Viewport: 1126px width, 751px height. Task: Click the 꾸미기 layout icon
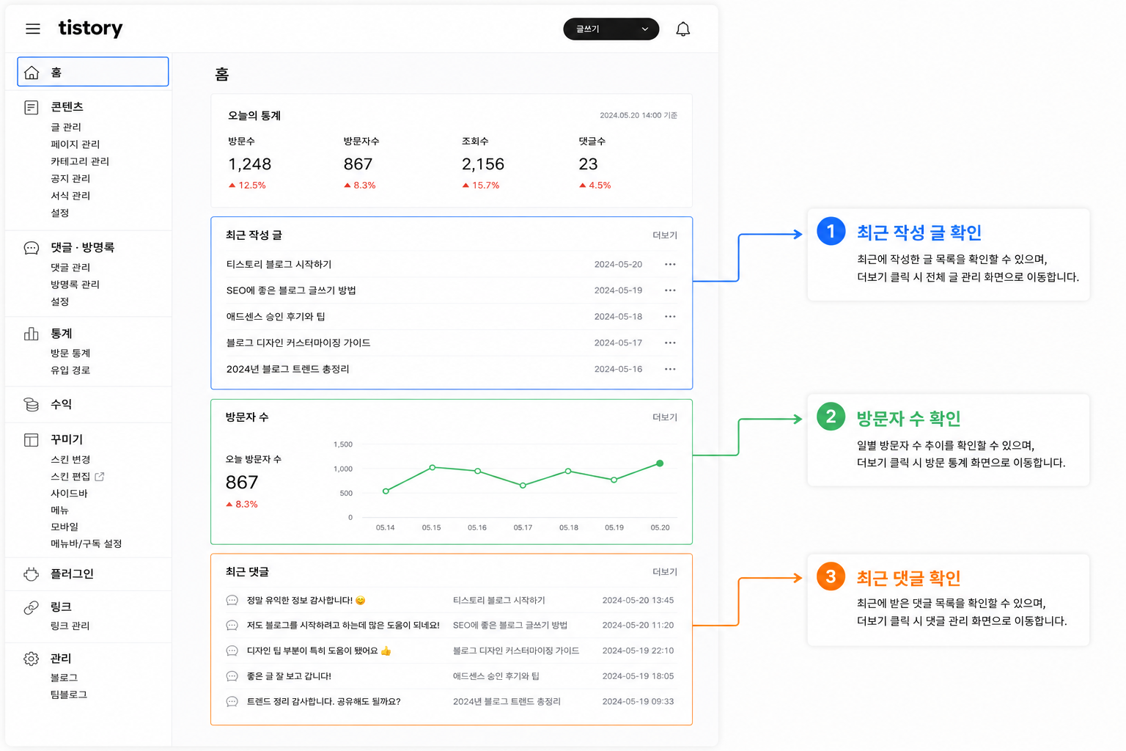coord(32,440)
